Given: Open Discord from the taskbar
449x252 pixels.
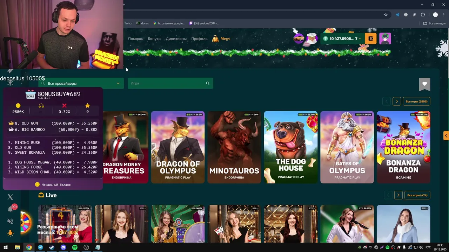Looking at the screenshot, I should point(63,247).
